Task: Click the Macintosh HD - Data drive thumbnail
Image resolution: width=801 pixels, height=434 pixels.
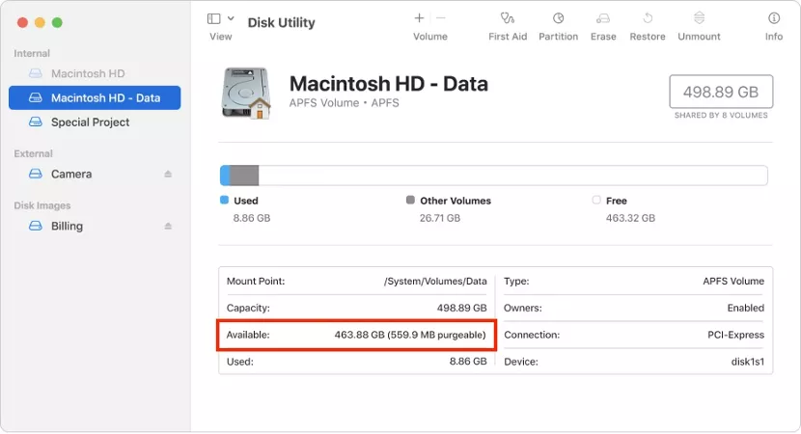Action: (246, 93)
